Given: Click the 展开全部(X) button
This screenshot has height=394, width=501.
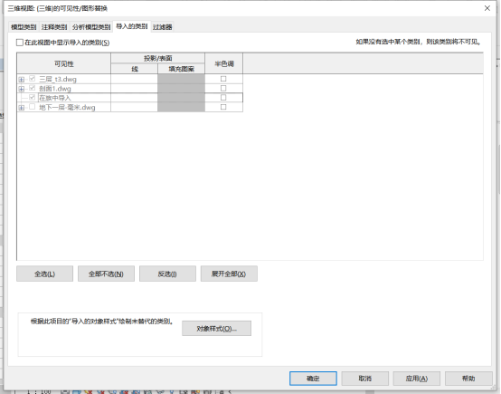Looking at the screenshot, I should (x=229, y=274).
